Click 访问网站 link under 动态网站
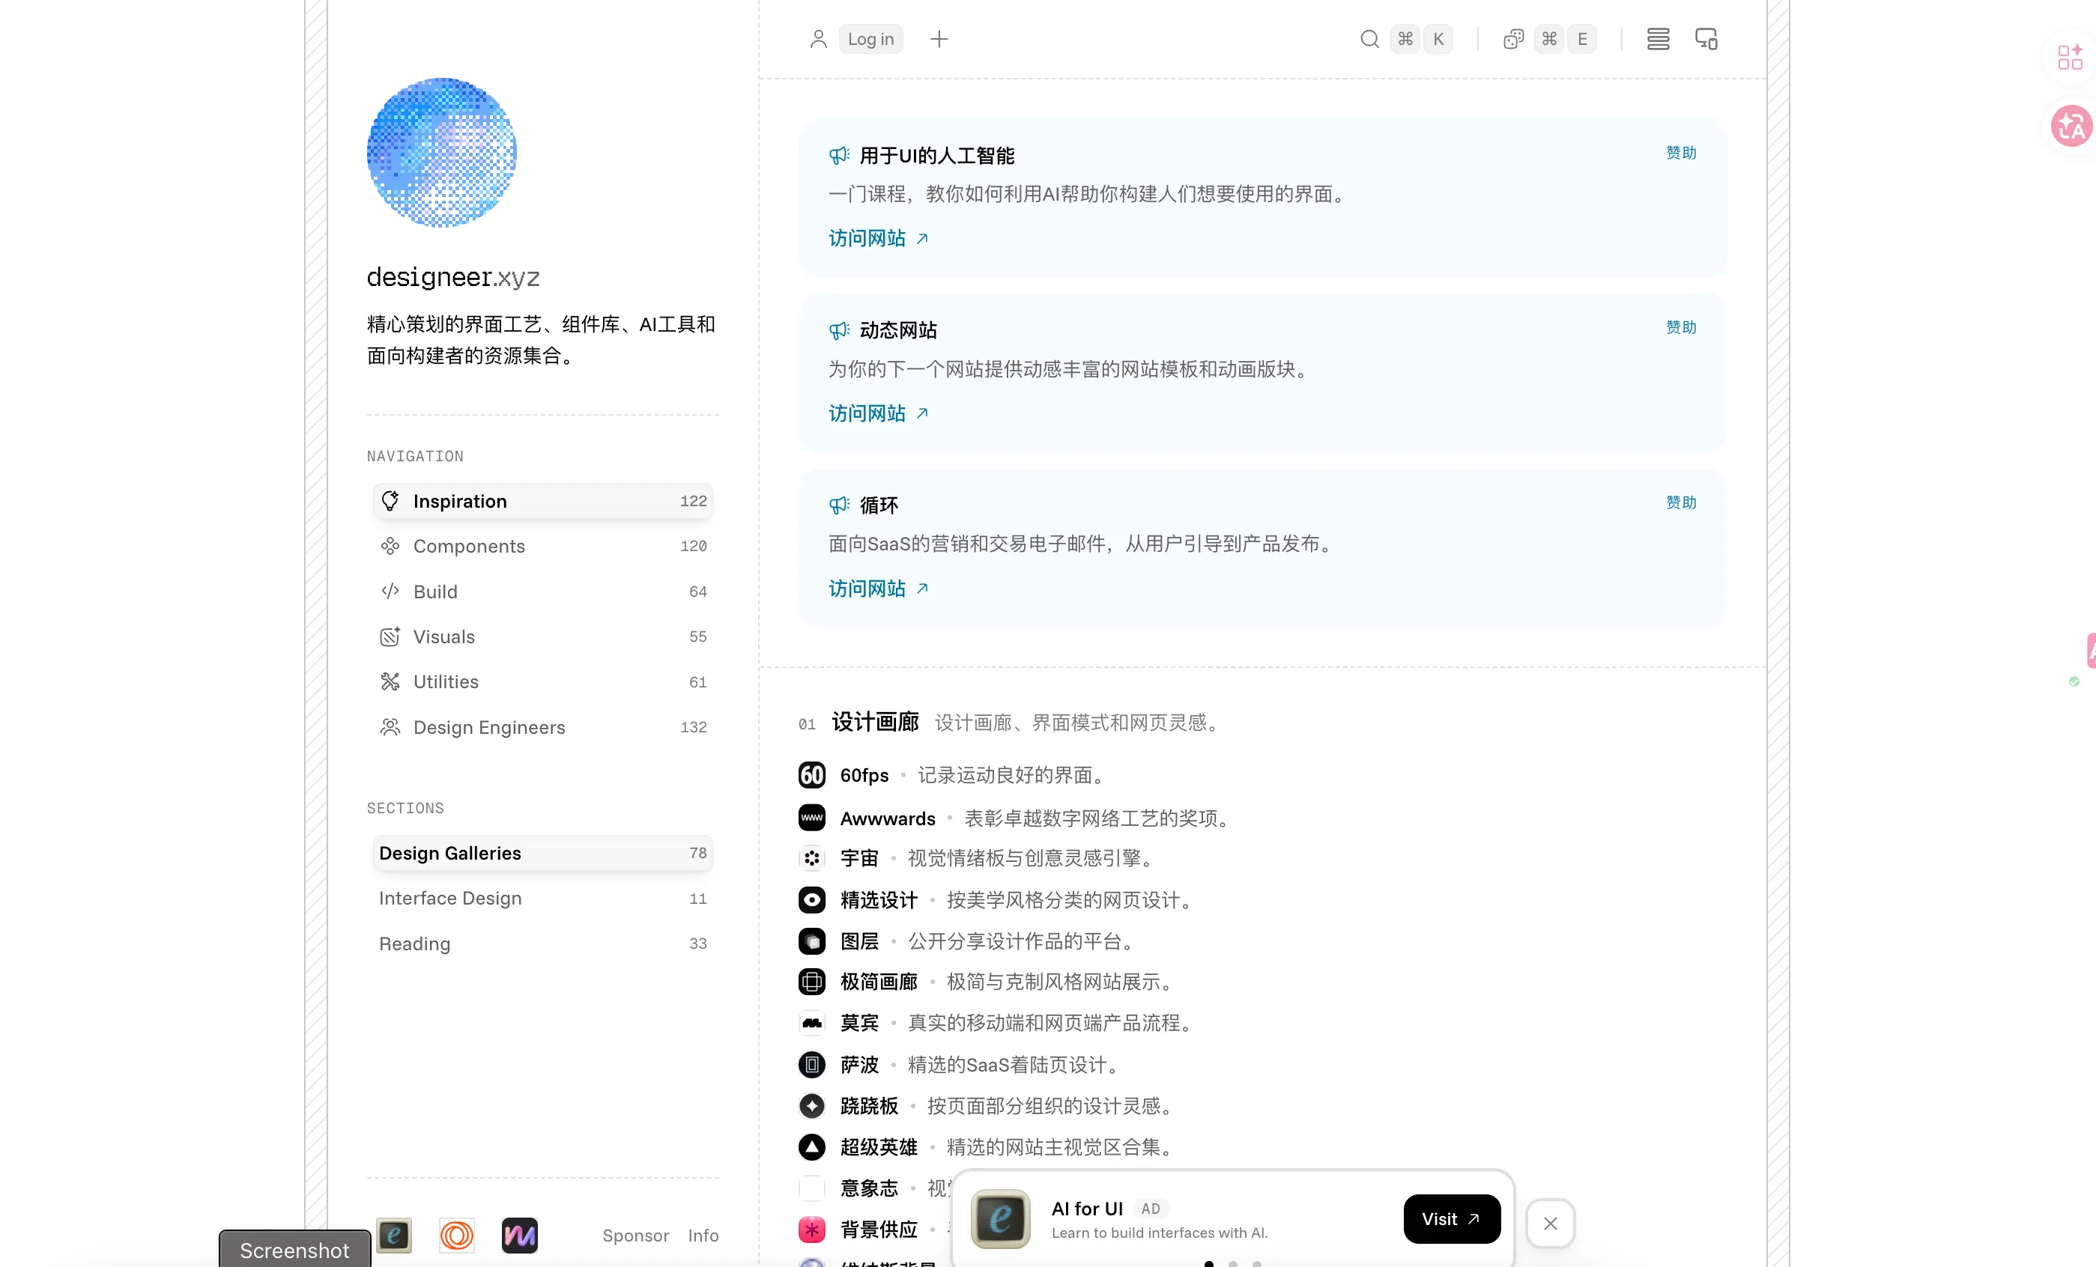2096x1267 pixels. coord(878,413)
